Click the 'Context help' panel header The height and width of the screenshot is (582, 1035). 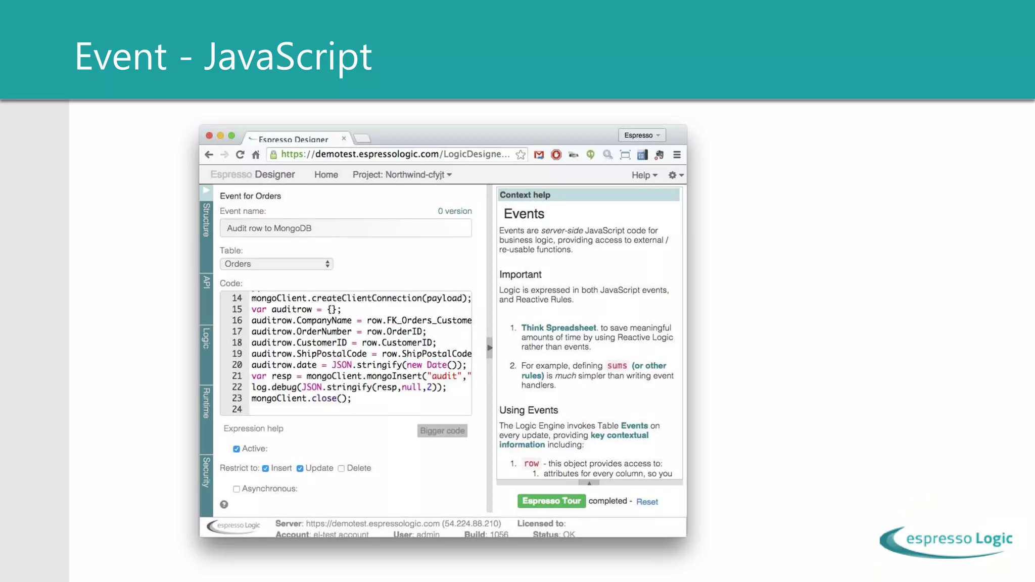point(589,195)
